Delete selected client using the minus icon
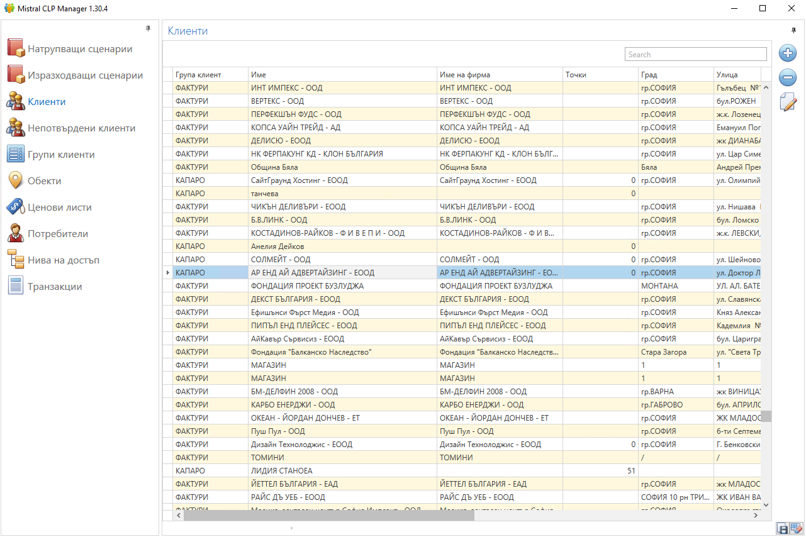Image resolution: width=806 pixels, height=537 pixels. tap(788, 77)
